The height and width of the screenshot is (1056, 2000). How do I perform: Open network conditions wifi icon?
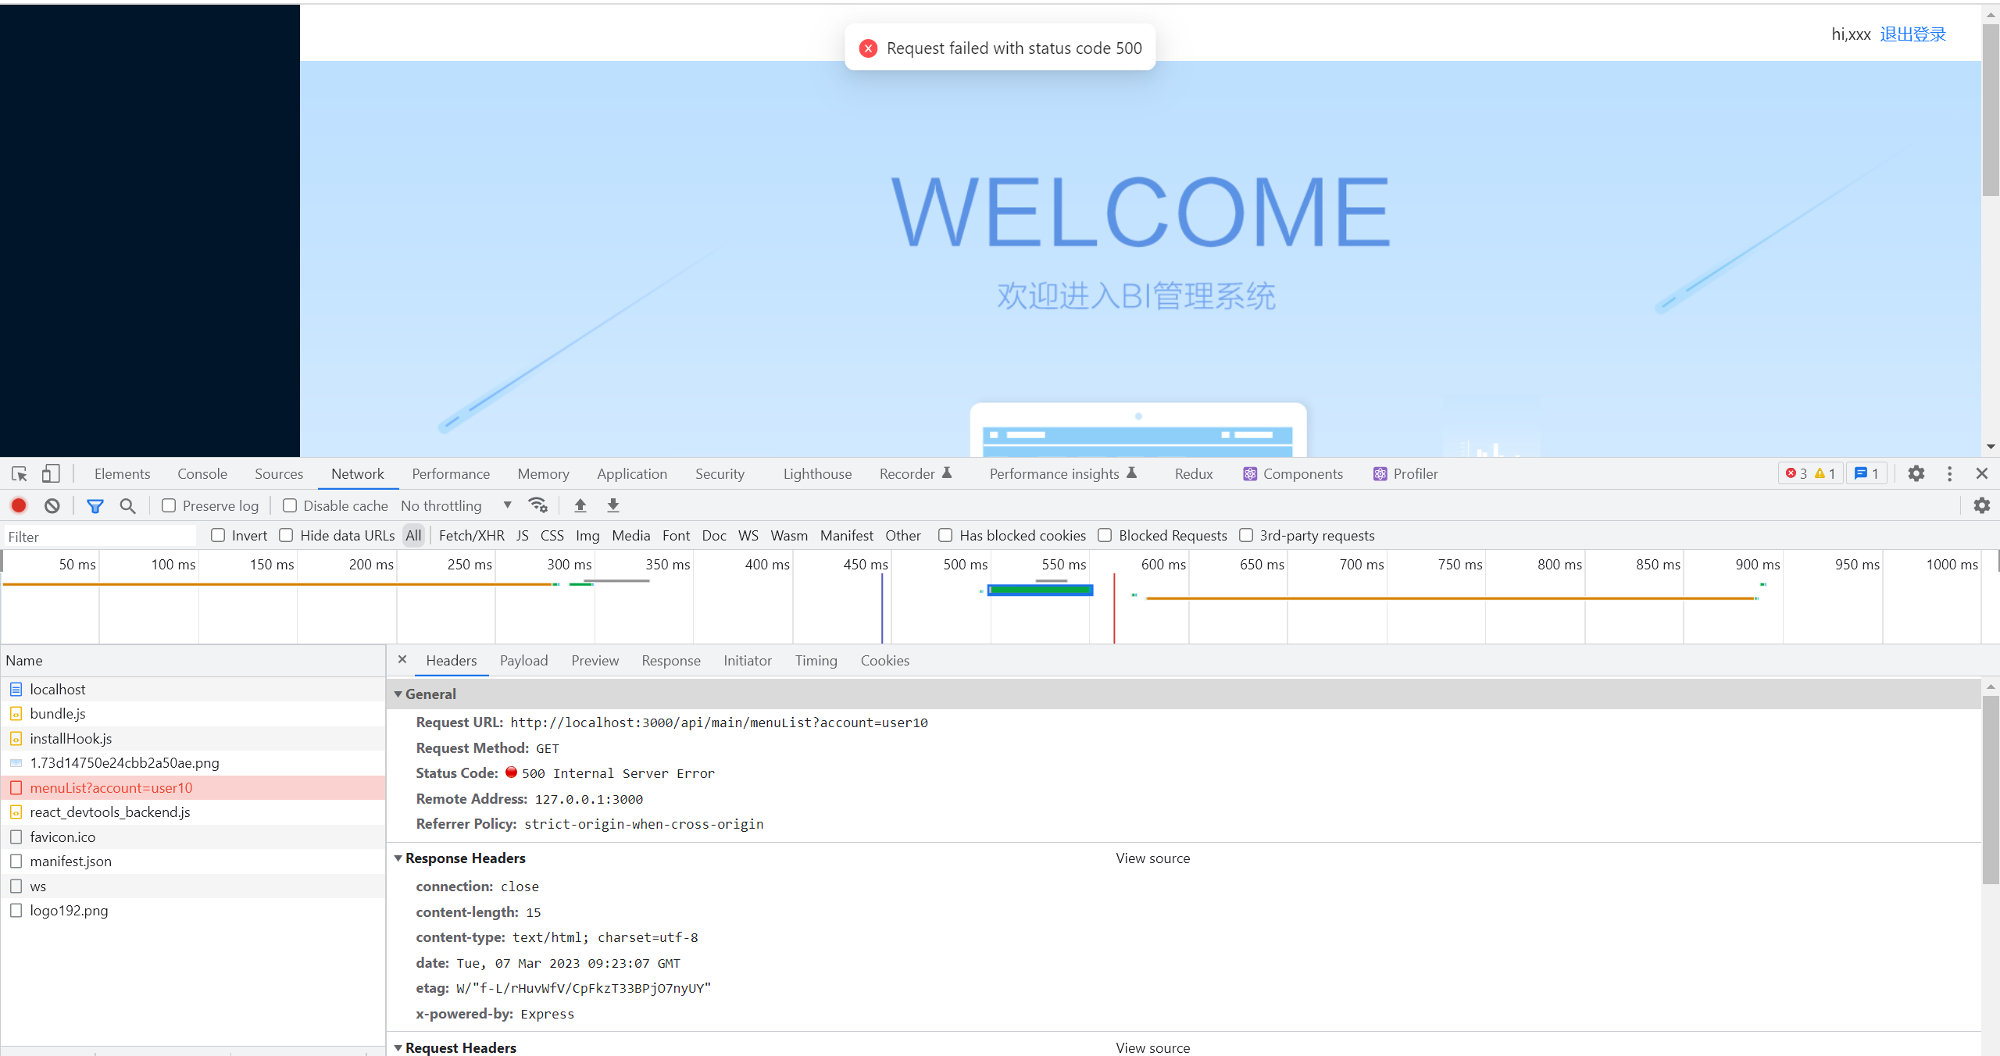(x=538, y=505)
